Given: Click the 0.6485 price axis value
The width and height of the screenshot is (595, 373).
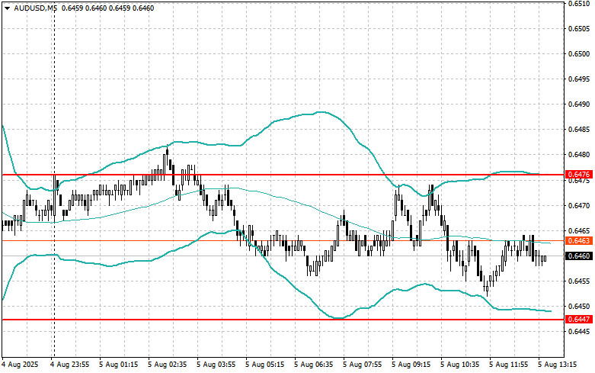Looking at the screenshot, I should [x=579, y=130].
